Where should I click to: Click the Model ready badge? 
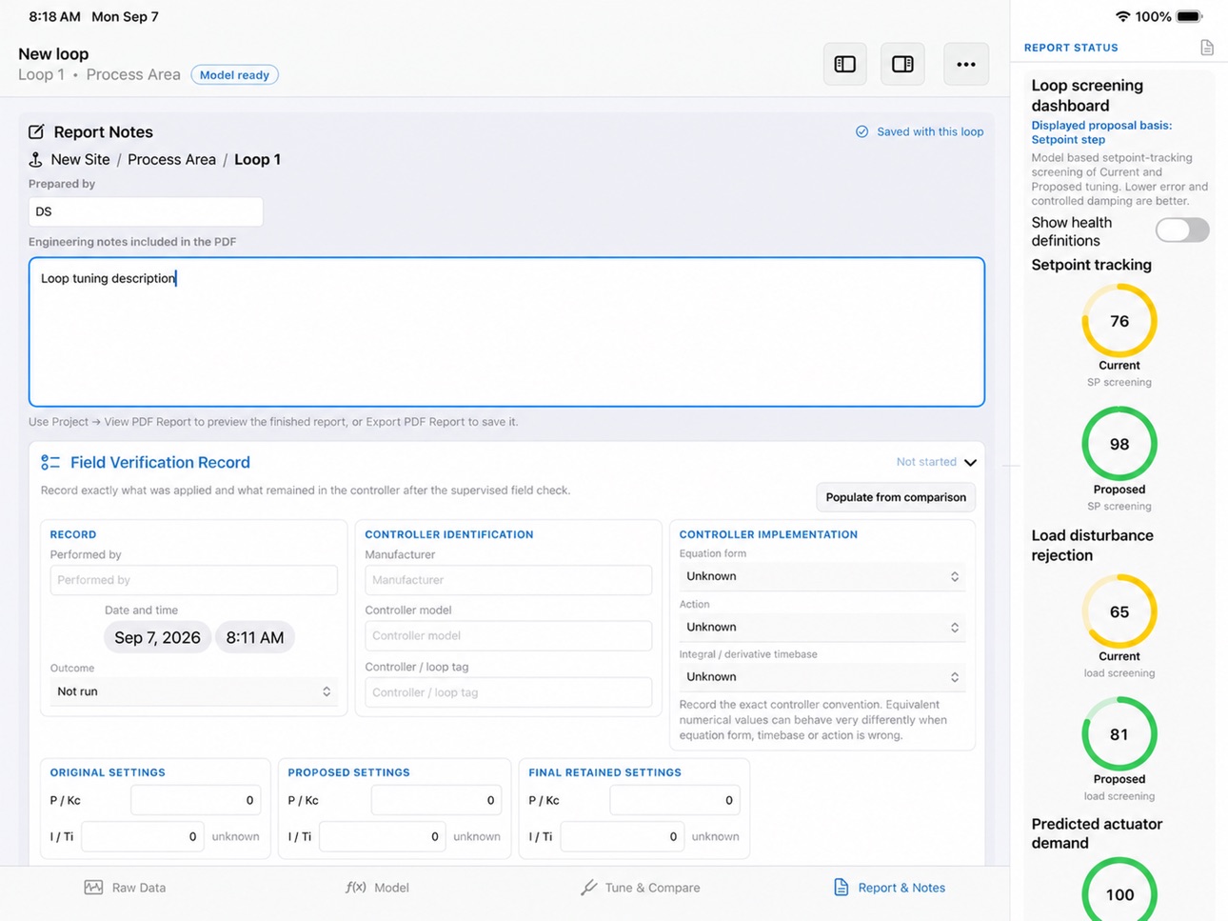tap(234, 75)
